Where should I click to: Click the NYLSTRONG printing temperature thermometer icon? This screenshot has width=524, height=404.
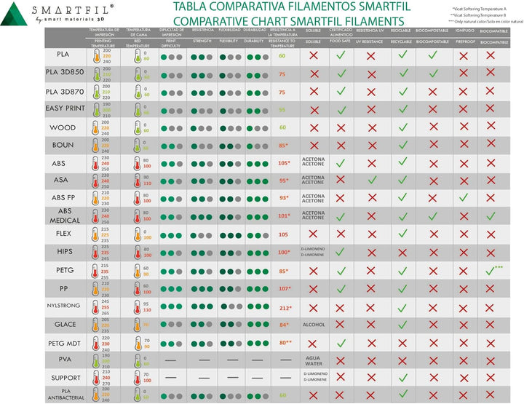95,307
